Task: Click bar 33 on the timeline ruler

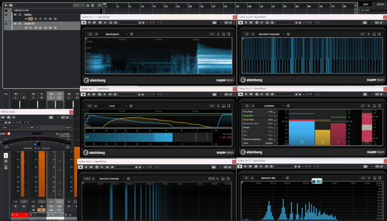Action: [x=202, y=6]
